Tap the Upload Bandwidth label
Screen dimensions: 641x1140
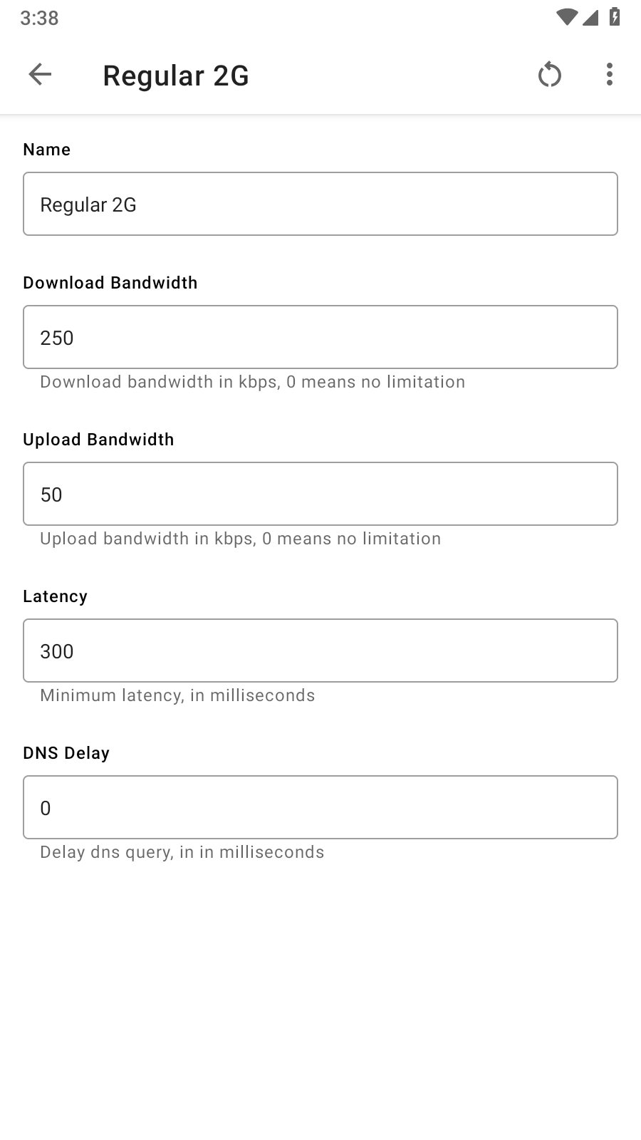(x=98, y=440)
